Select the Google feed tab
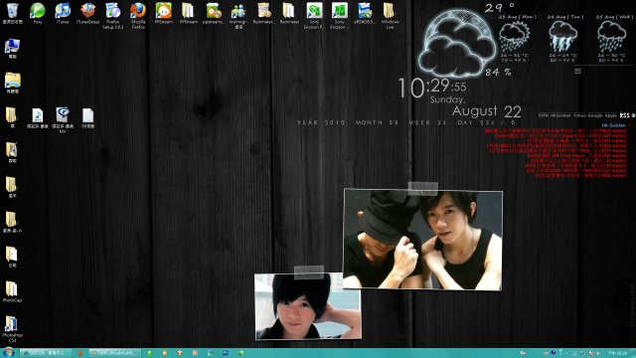This screenshot has height=358, width=636. click(x=595, y=115)
